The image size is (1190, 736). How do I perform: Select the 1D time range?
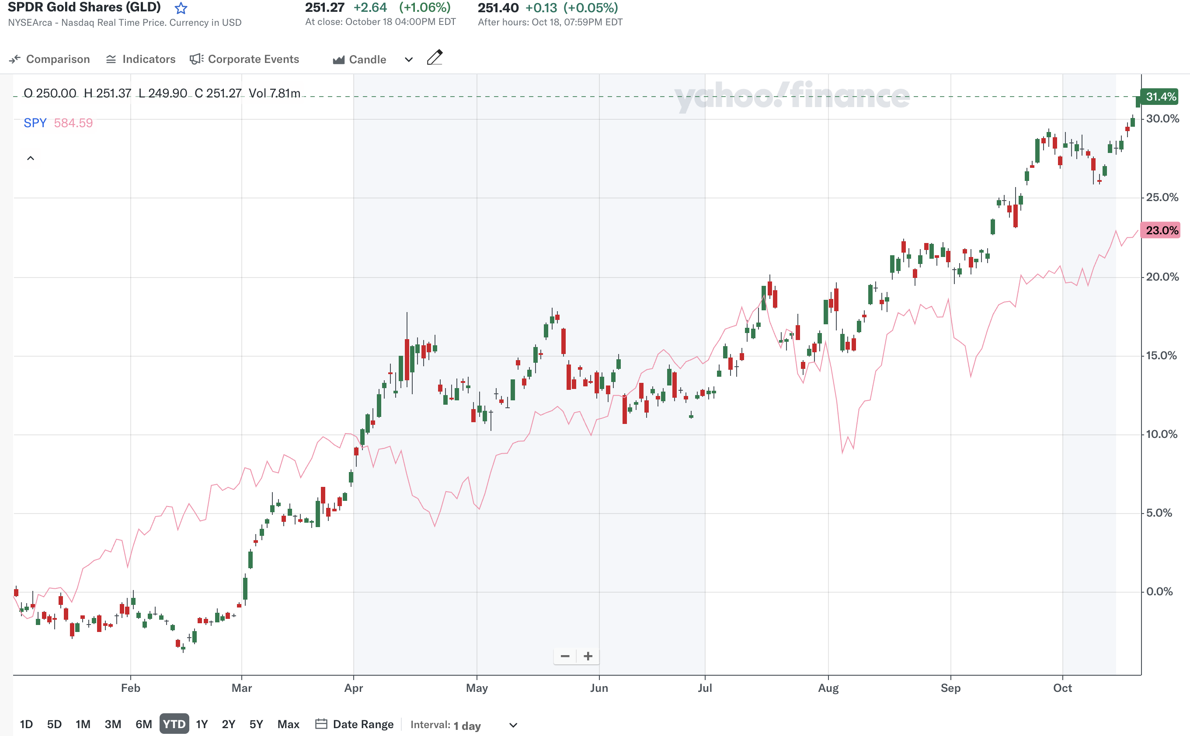26,724
